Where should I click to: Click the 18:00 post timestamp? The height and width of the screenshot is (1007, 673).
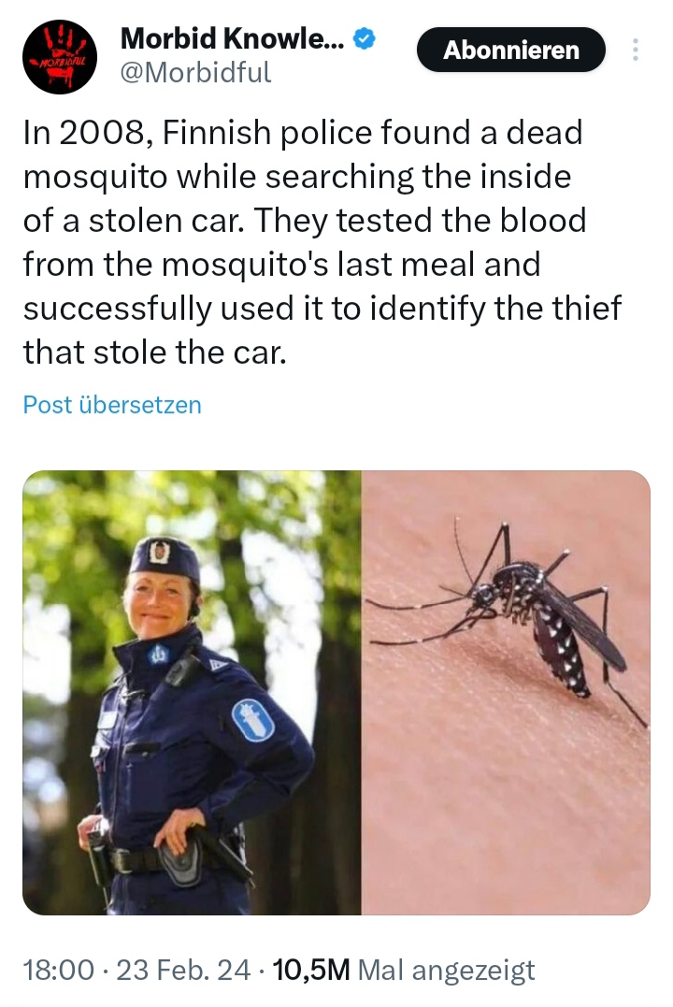coord(59,970)
